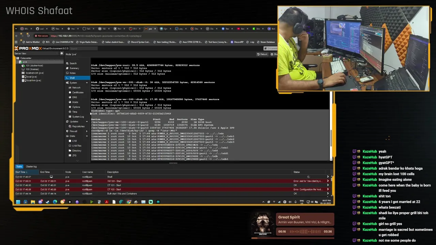The width and height of the screenshot is (436, 245).
Task: Open Google Chrome from taskbar
Action: click(128, 202)
